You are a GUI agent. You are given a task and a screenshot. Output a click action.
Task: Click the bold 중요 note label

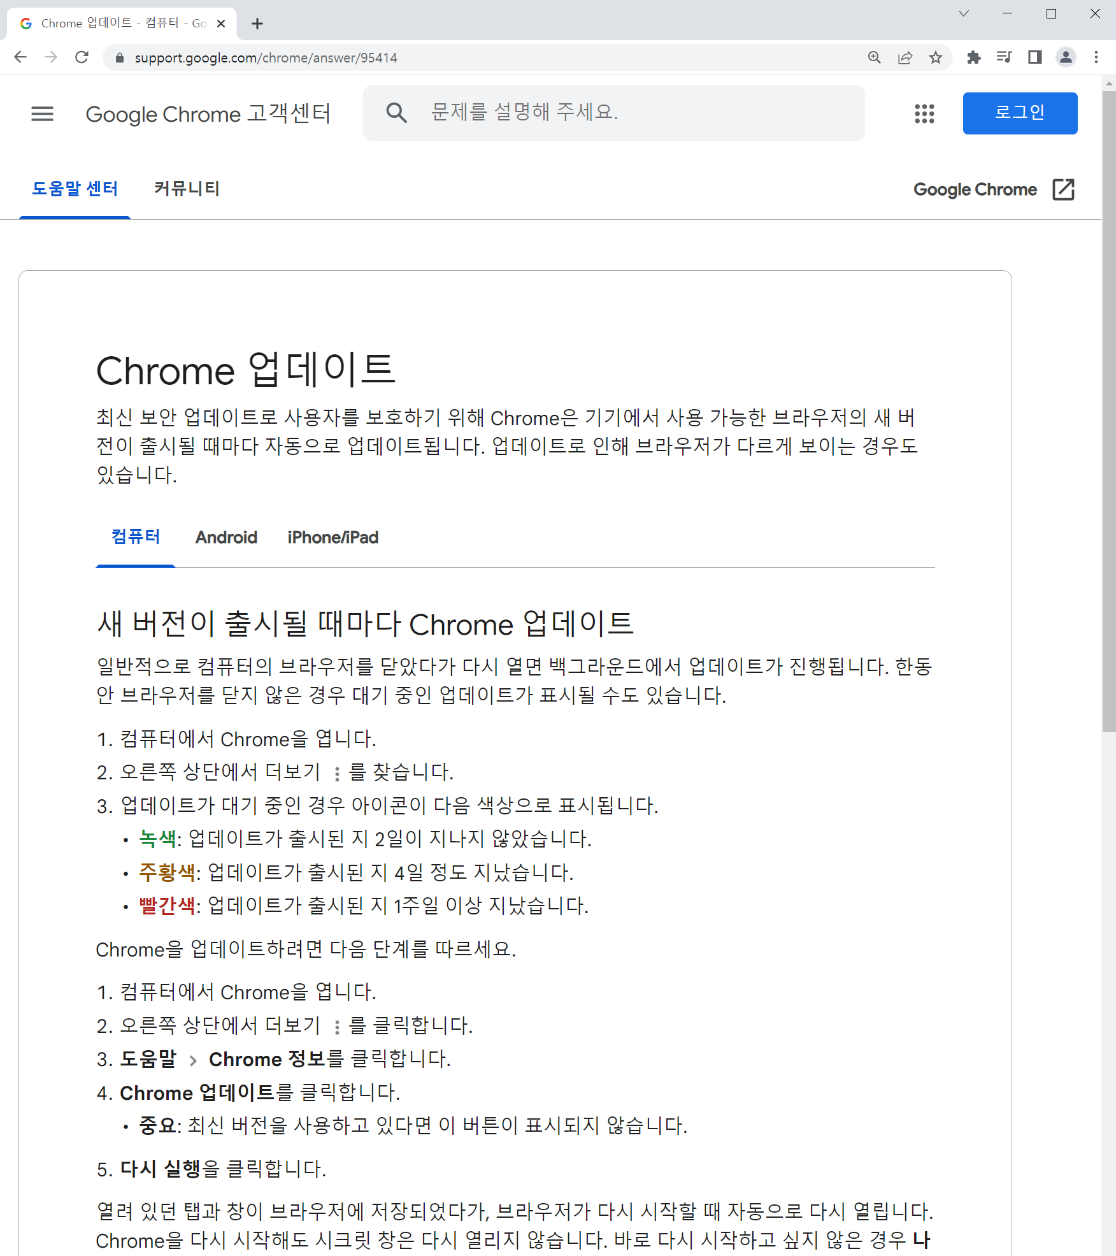(x=157, y=1125)
